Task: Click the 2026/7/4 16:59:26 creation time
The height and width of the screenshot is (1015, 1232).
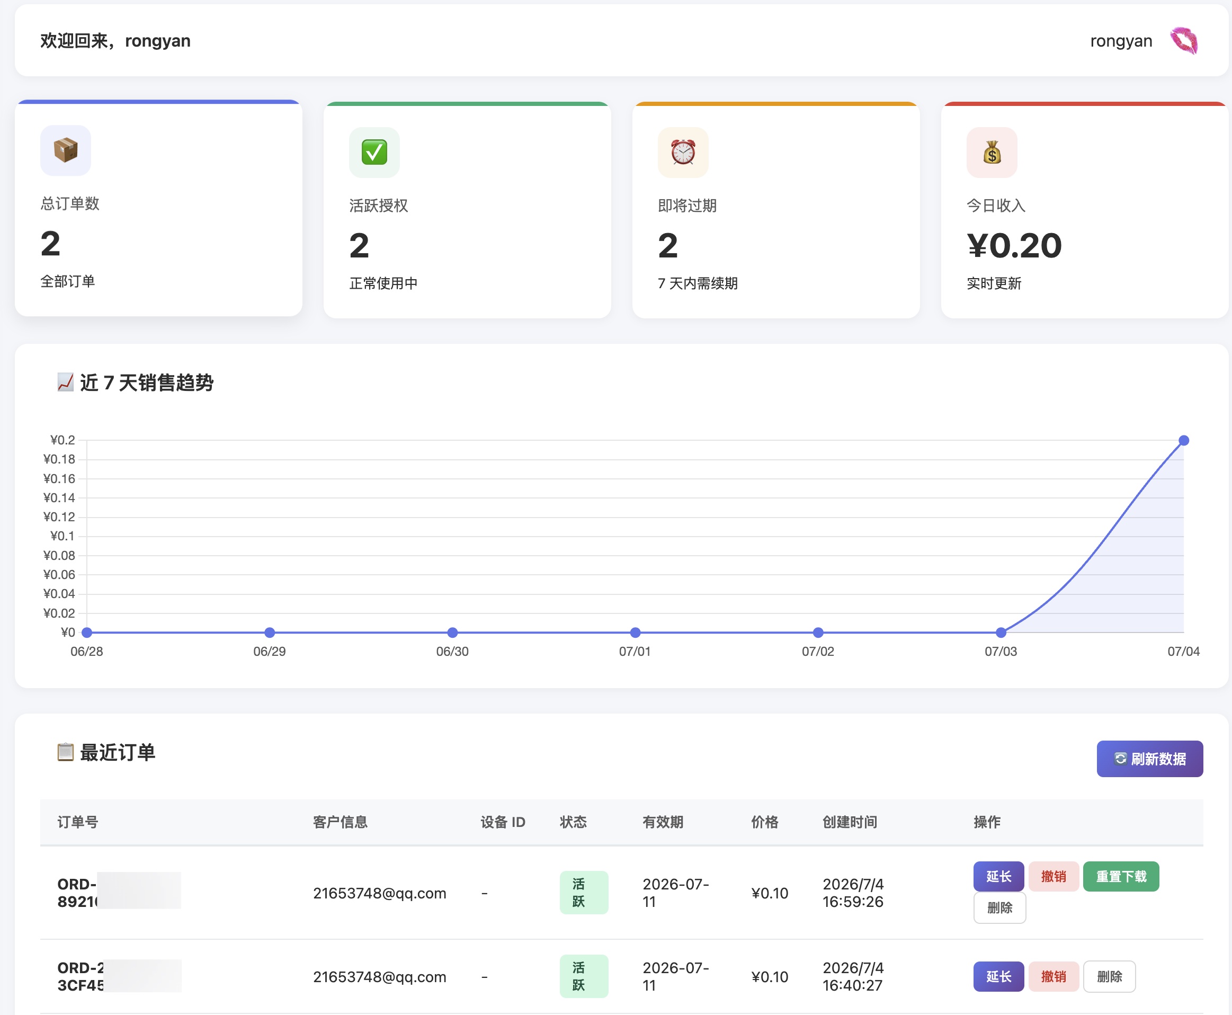Action: [853, 892]
